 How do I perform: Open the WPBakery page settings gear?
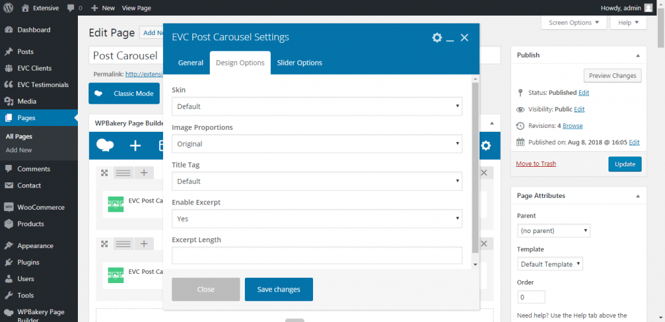(x=486, y=146)
